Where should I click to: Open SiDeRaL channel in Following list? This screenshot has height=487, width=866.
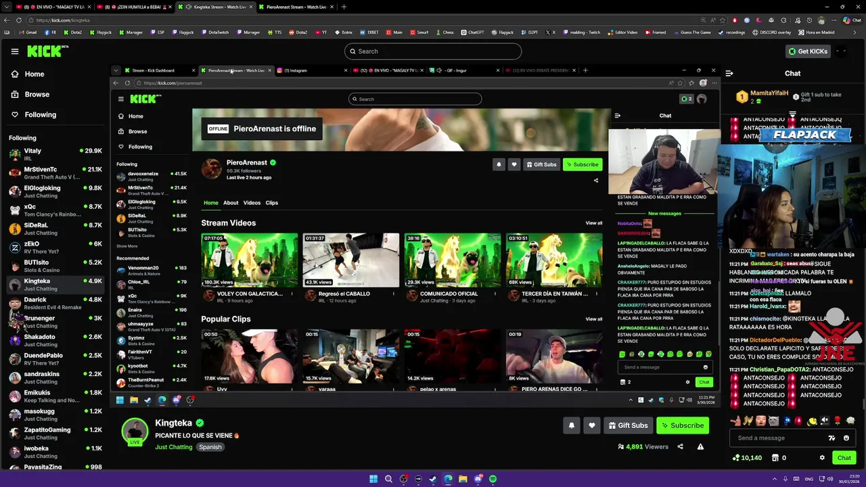tap(55, 229)
